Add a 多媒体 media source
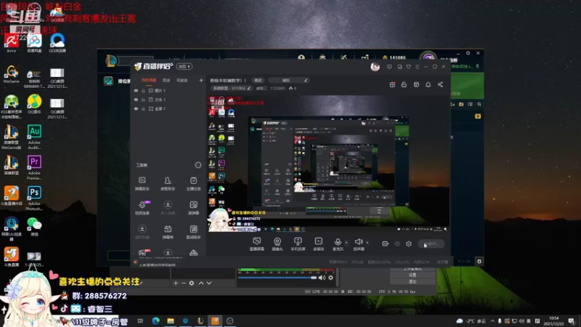The width and height of the screenshot is (581, 327). tap(318, 244)
